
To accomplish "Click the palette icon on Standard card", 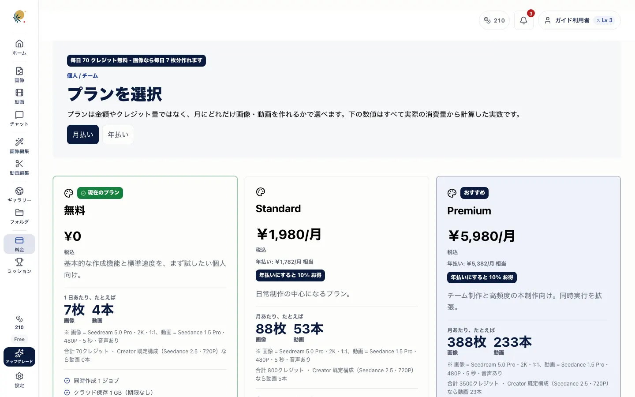I will click(x=261, y=192).
